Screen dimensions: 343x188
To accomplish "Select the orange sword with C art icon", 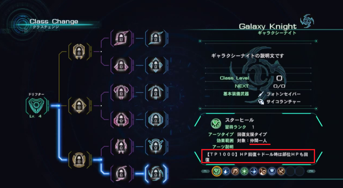I will pos(263,171).
